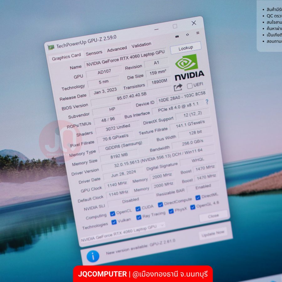The width and height of the screenshot is (282, 282).
Task: Click the GPU-Z app icon in title bar
Action: (51, 47)
